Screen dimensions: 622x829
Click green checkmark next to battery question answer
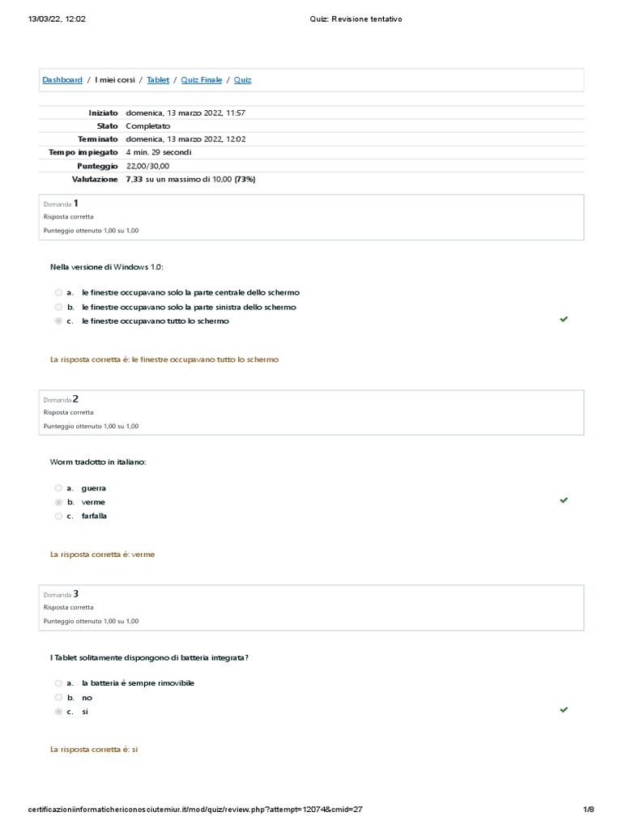[x=564, y=710]
